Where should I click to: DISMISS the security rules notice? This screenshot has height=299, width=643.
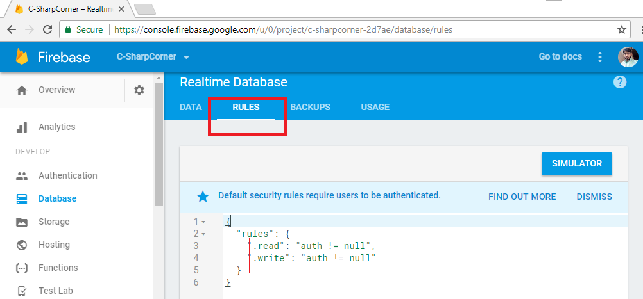tap(594, 197)
